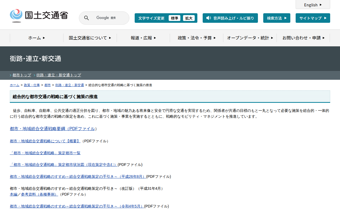The width and height of the screenshot is (340, 212).
Task: Open the ホーム menu
Action: pos(37,38)
